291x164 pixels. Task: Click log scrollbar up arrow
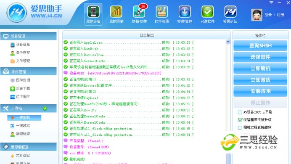click(x=228, y=42)
